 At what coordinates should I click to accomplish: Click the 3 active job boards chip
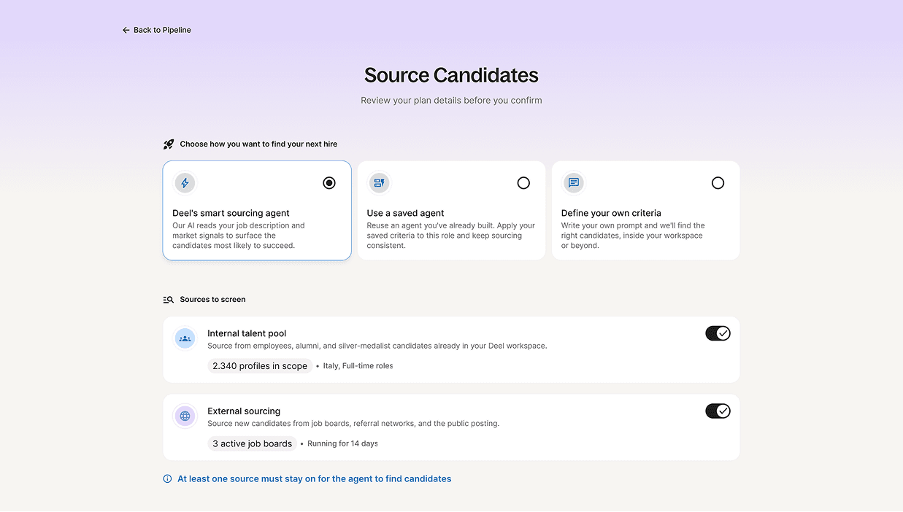[x=252, y=443]
